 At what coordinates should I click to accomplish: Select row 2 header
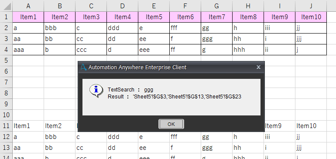(6, 28)
